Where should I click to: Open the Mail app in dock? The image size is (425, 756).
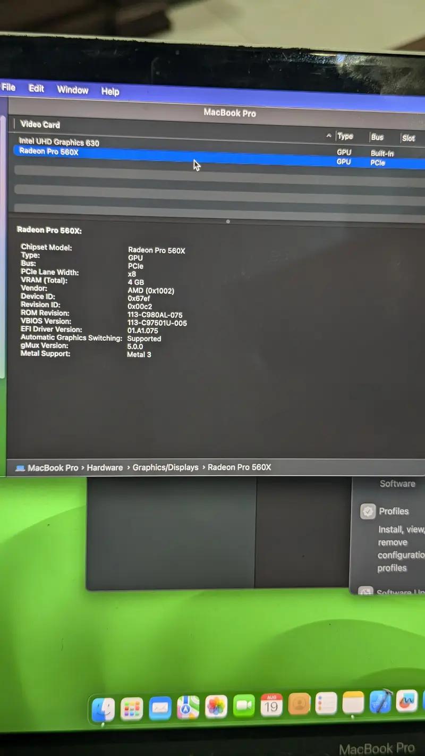tap(160, 708)
